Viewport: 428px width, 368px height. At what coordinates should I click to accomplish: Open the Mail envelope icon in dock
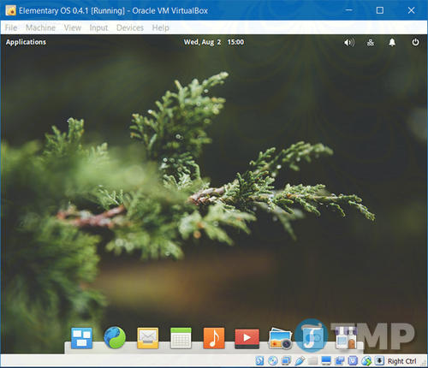[x=148, y=338]
